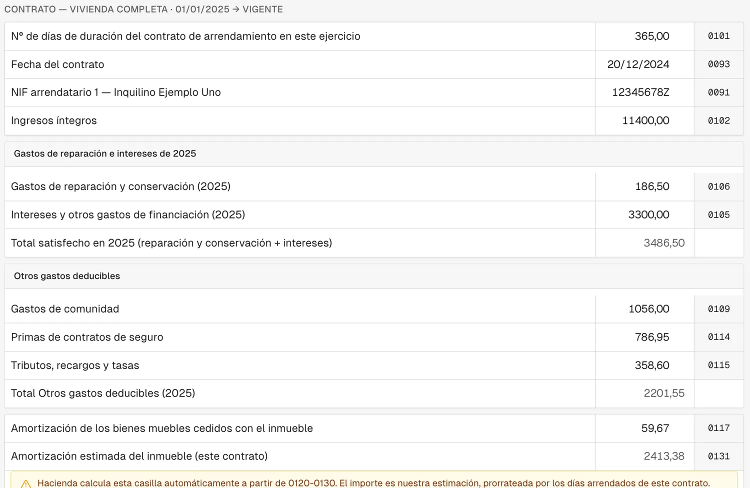Click casilla code 0102

tap(719, 120)
